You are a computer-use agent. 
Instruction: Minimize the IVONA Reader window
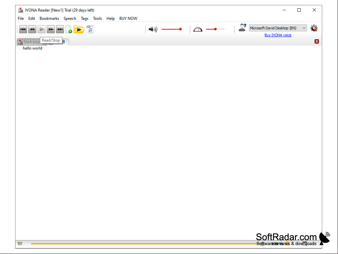click(x=284, y=10)
